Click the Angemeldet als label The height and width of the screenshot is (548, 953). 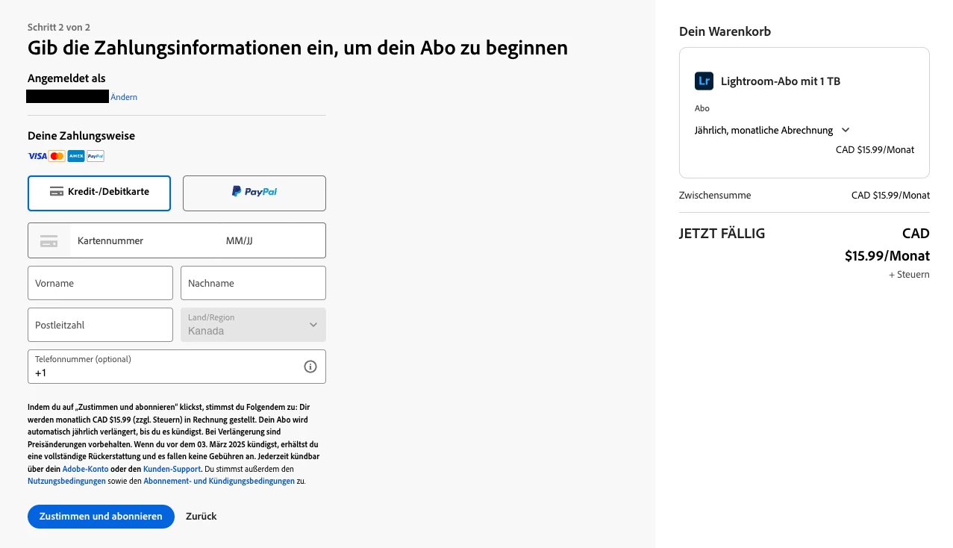pos(66,78)
